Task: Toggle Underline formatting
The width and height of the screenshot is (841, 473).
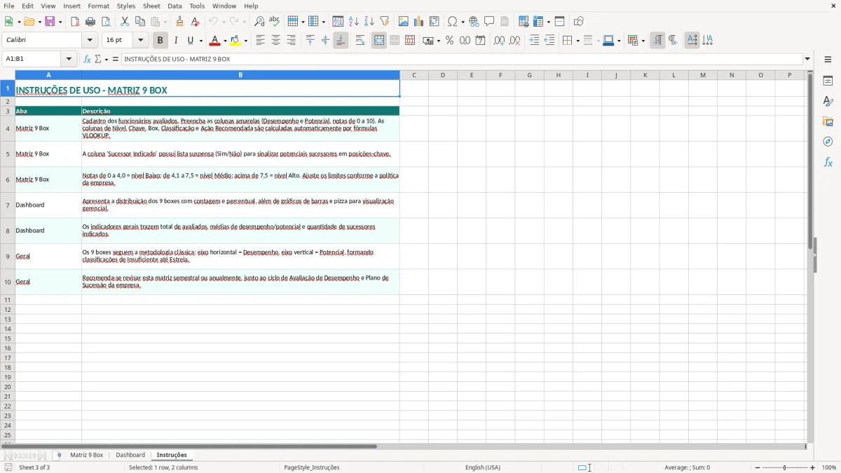Action: [x=190, y=41]
